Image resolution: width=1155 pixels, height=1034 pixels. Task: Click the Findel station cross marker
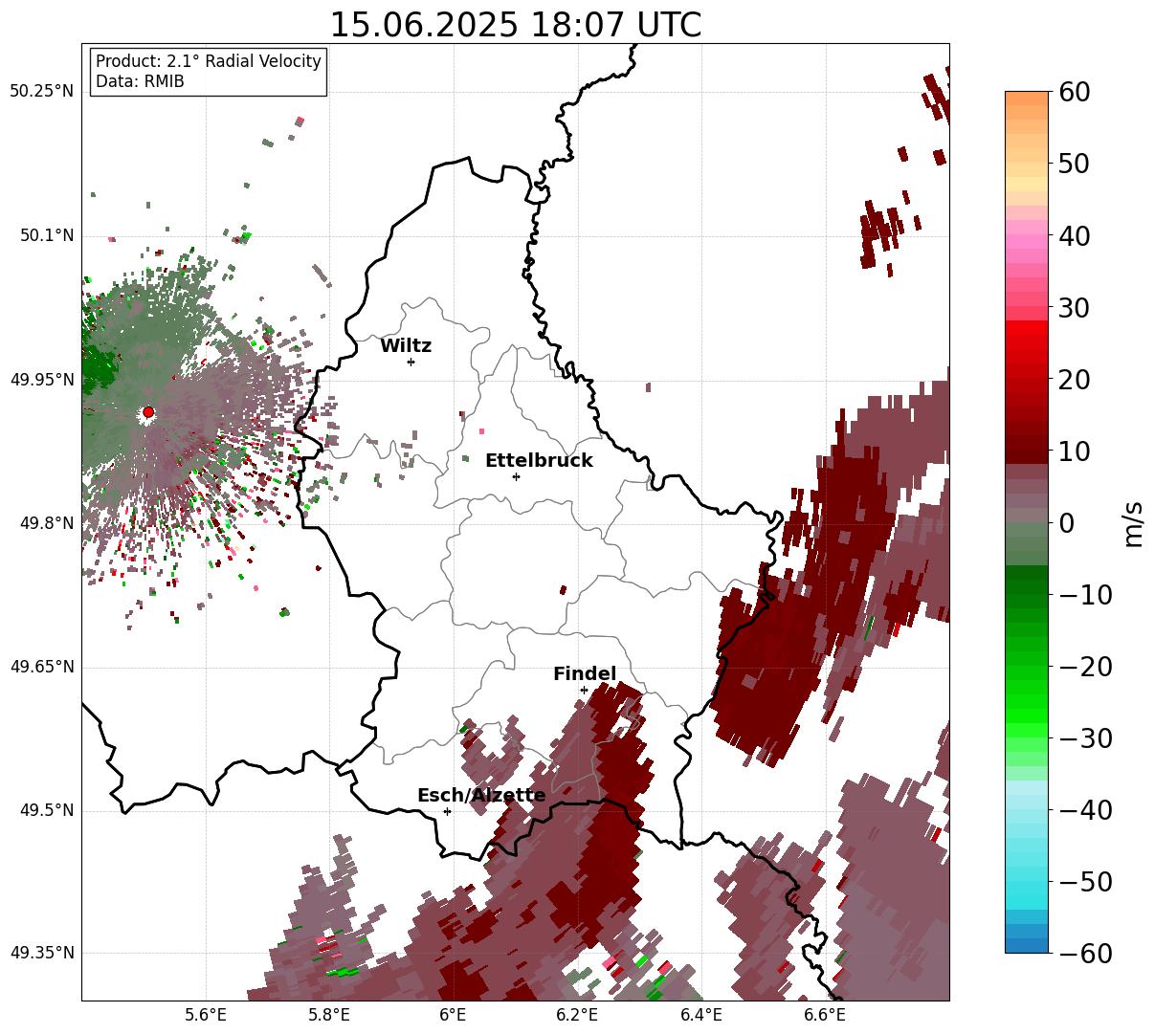coord(584,690)
